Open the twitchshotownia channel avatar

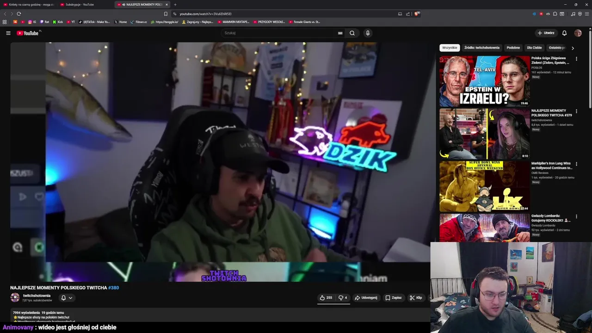tap(15, 298)
